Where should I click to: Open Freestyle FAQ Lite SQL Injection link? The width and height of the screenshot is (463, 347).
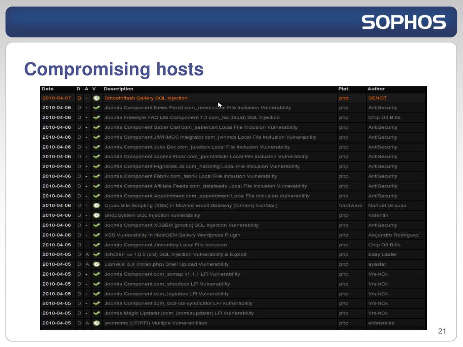click(192, 117)
